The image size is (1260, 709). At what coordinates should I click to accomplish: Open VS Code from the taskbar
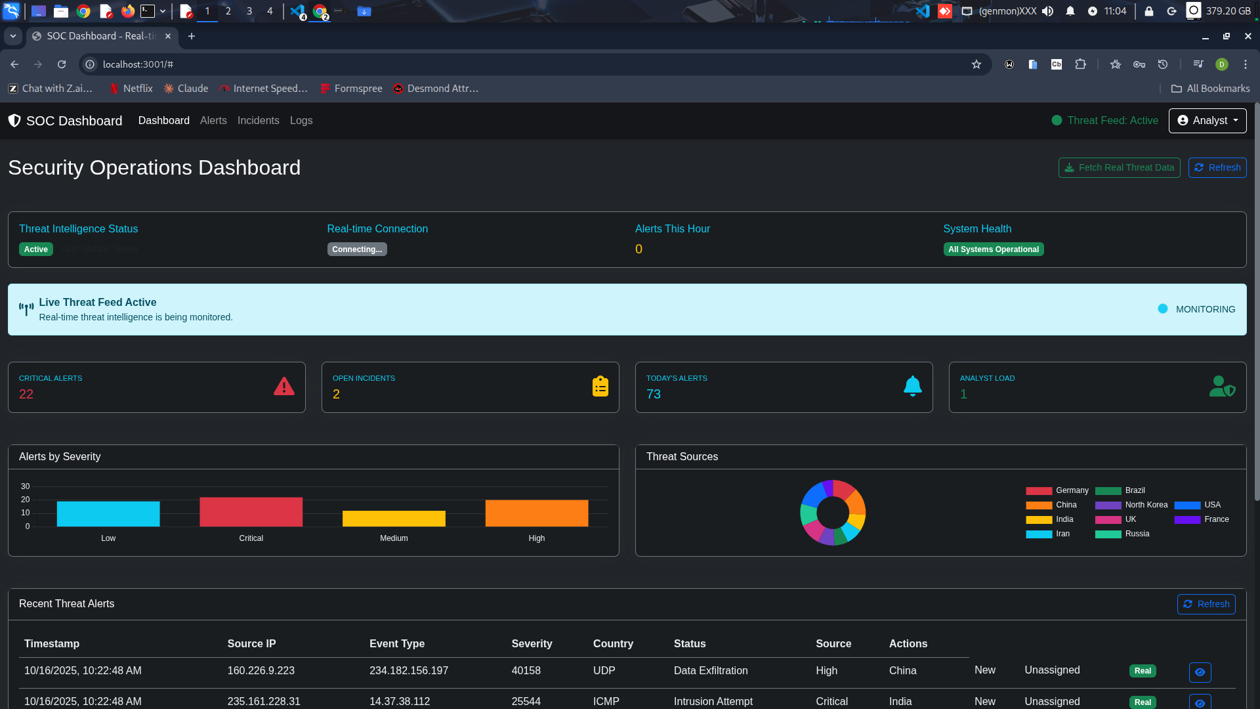coord(297,11)
